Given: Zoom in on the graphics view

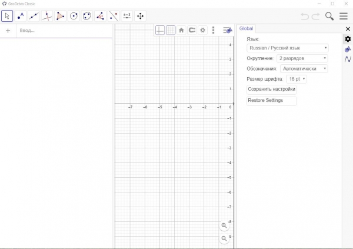Looking at the screenshot, I should [x=224, y=225].
